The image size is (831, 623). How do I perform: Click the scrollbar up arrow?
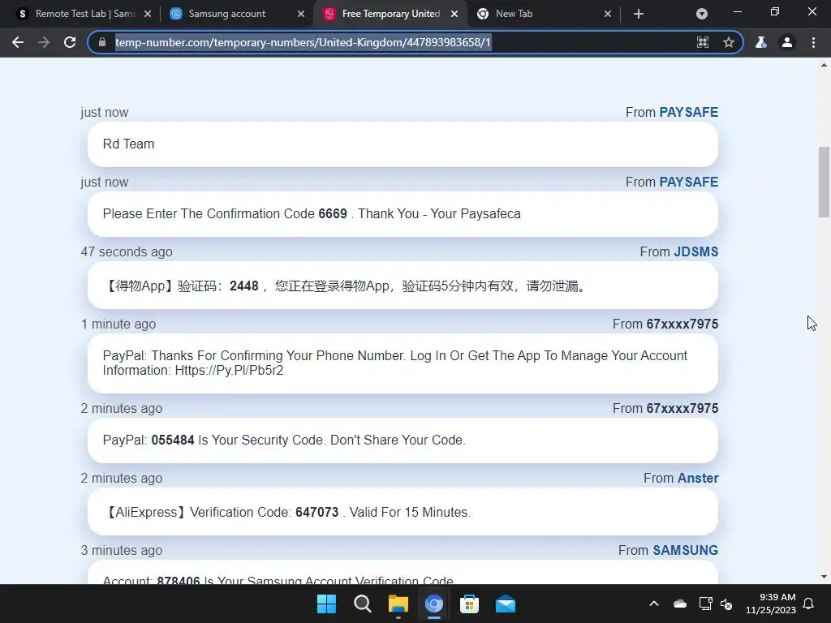coord(824,65)
